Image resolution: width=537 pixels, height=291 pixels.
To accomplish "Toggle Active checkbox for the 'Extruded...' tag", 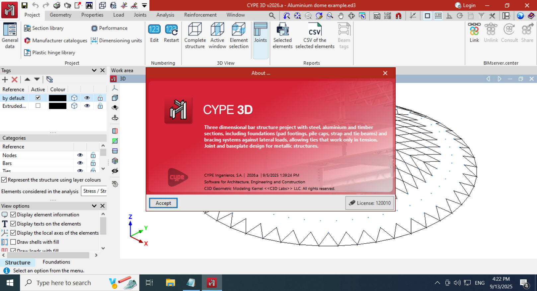I will point(38,106).
